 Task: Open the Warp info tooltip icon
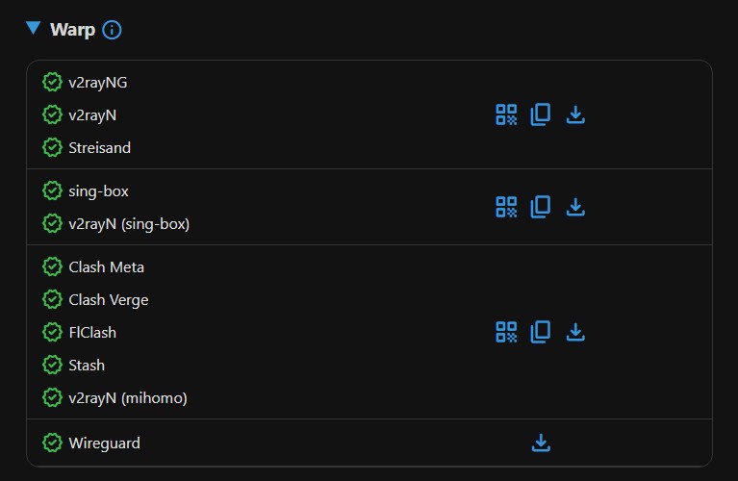112,30
